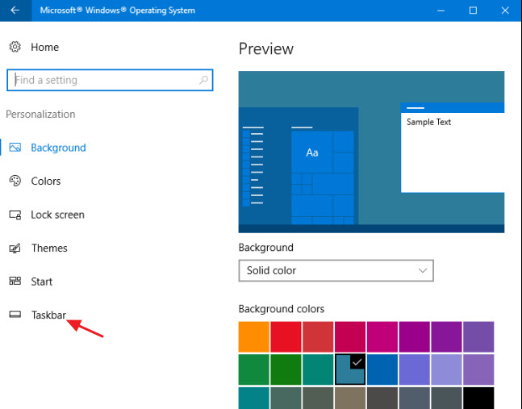Click the desktop preview image
Screen dimensions: 522x409
click(371, 152)
